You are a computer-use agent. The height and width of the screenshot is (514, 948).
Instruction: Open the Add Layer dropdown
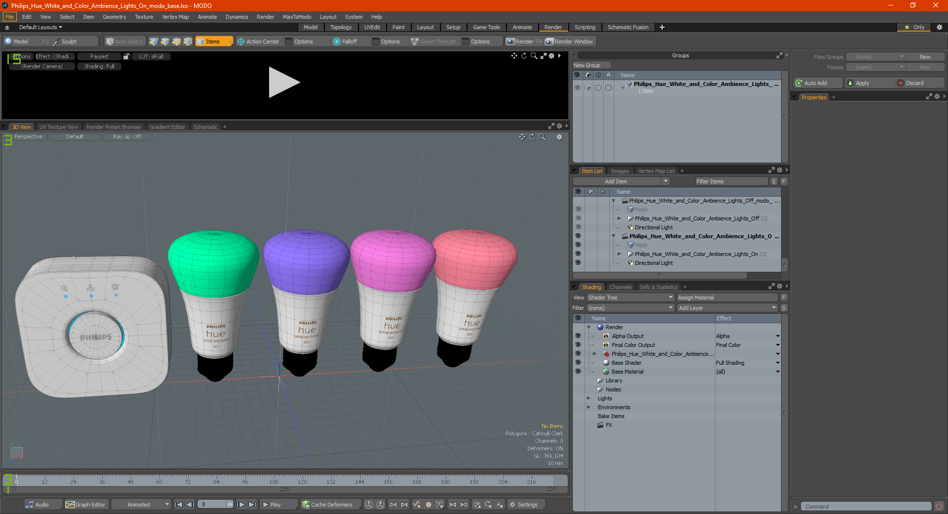coord(727,308)
